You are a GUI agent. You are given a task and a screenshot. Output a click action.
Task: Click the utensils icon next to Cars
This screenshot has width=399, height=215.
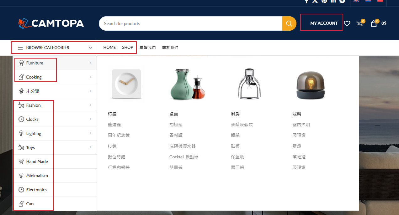pos(21,204)
